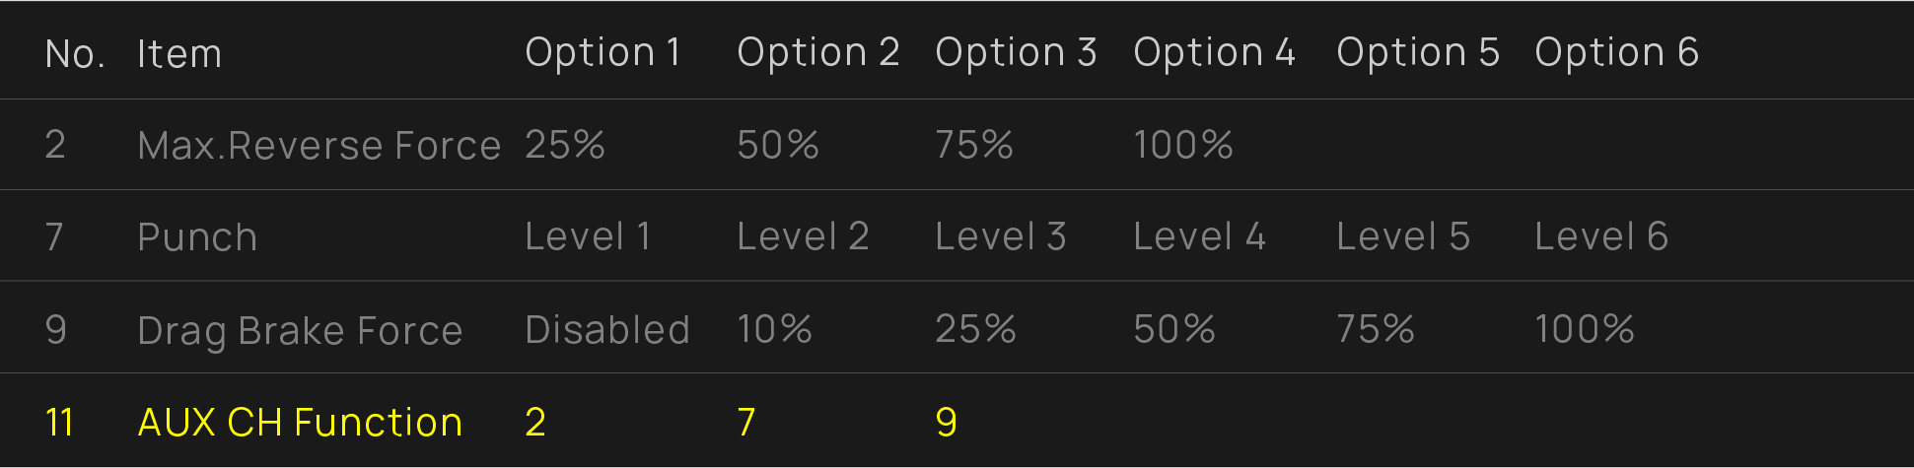Choose Drag Brake Force 100%
Screen dimensions: 1914x468
coord(1584,329)
